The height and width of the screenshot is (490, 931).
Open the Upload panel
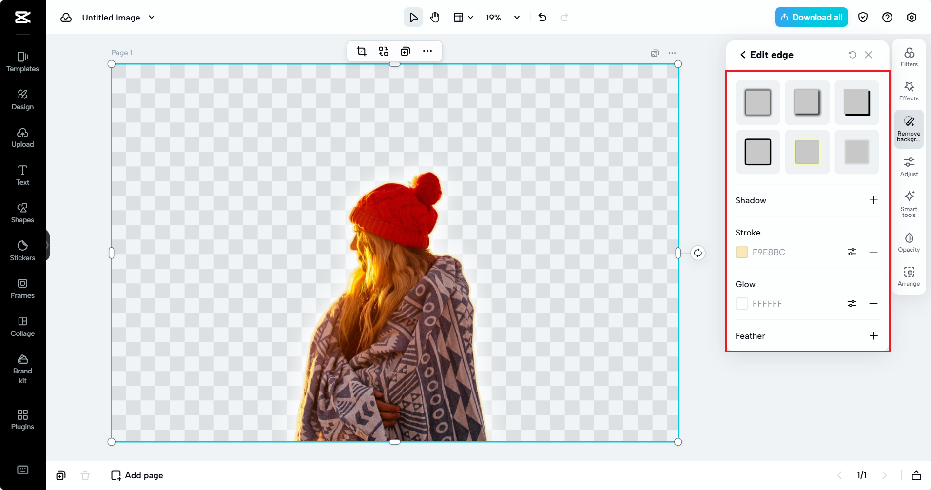[22, 137]
